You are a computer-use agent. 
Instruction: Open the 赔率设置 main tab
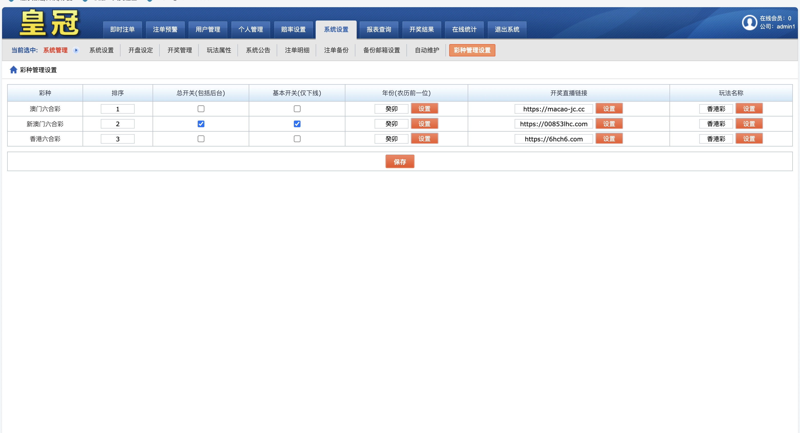click(293, 29)
